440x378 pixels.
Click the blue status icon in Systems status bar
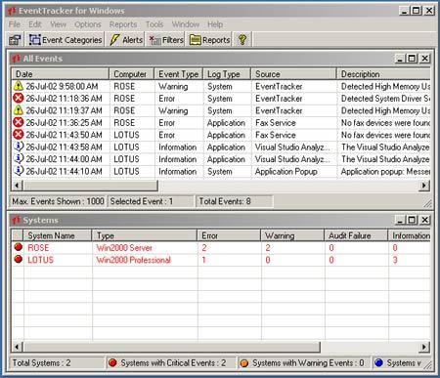point(378,362)
